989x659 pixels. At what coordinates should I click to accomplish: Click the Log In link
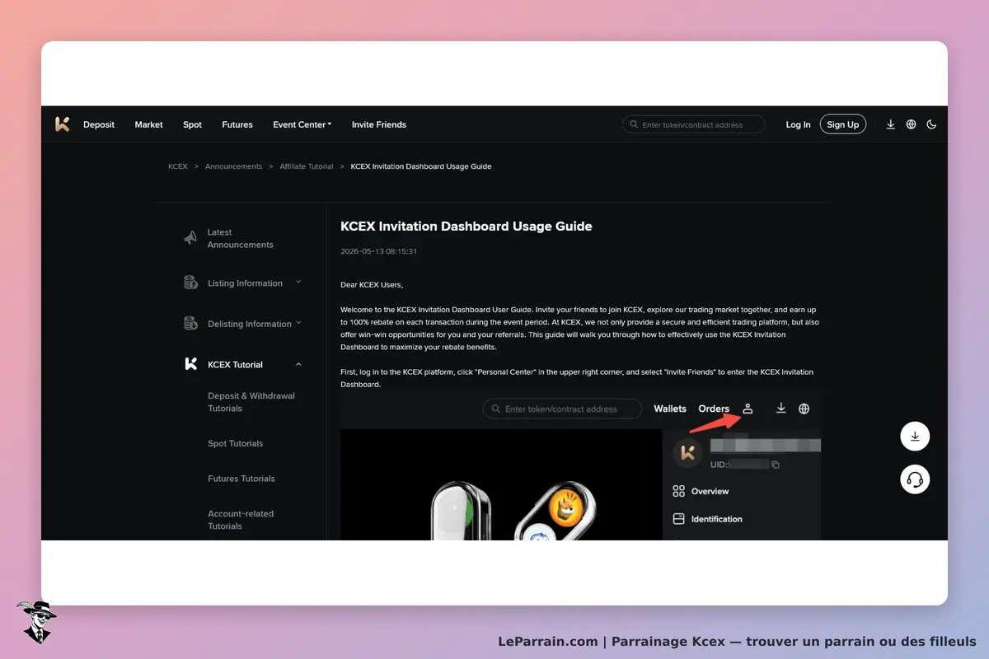[798, 124]
